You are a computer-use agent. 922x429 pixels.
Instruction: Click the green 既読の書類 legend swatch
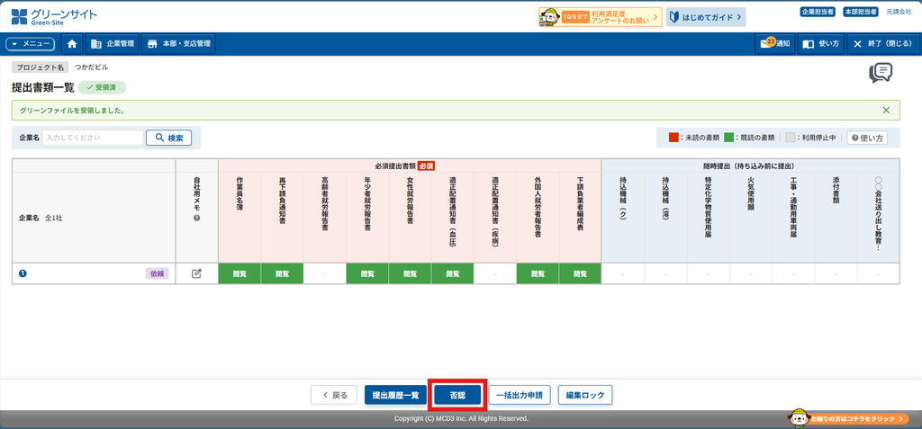728,138
